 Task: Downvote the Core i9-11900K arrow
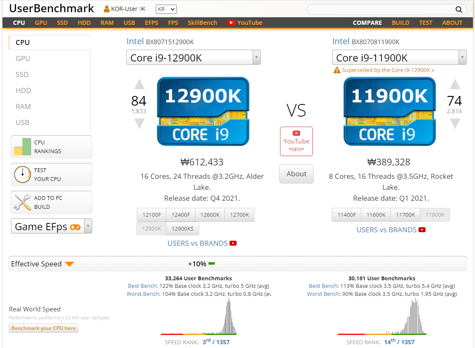coord(455,123)
